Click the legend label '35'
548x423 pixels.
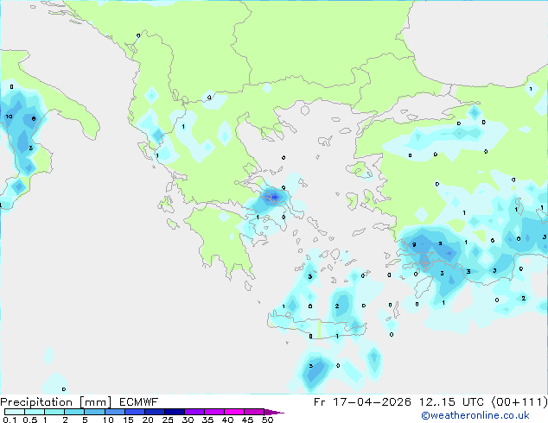pos(207,420)
